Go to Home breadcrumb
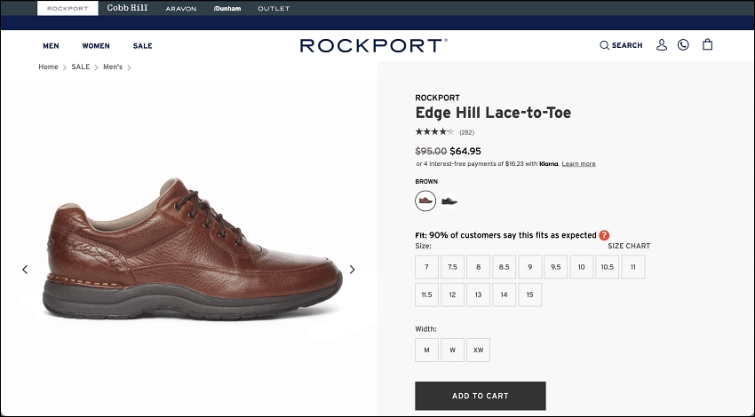This screenshot has height=417, width=755. 48,67
